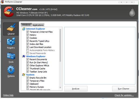This screenshot has height=99, width=139.
Task: Uncheck Temporary Internet Files
Action: click(27, 32)
